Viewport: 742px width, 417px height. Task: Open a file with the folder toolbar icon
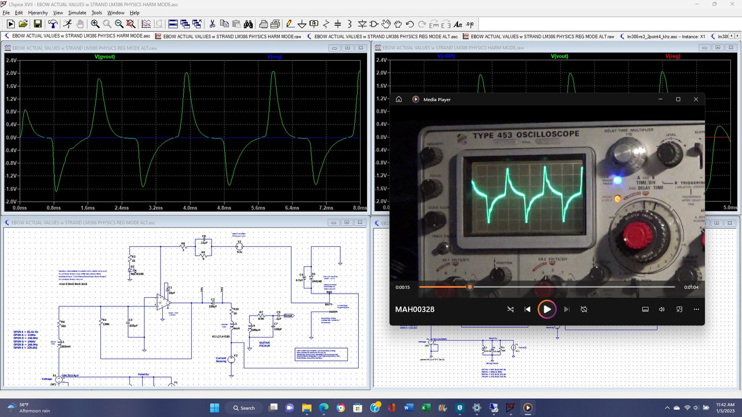23,24
